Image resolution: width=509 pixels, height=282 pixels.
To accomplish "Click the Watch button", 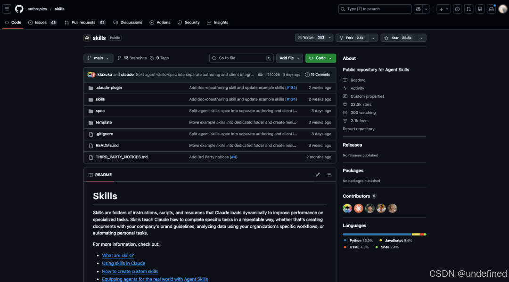I will pyautogui.click(x=311, y=38).
